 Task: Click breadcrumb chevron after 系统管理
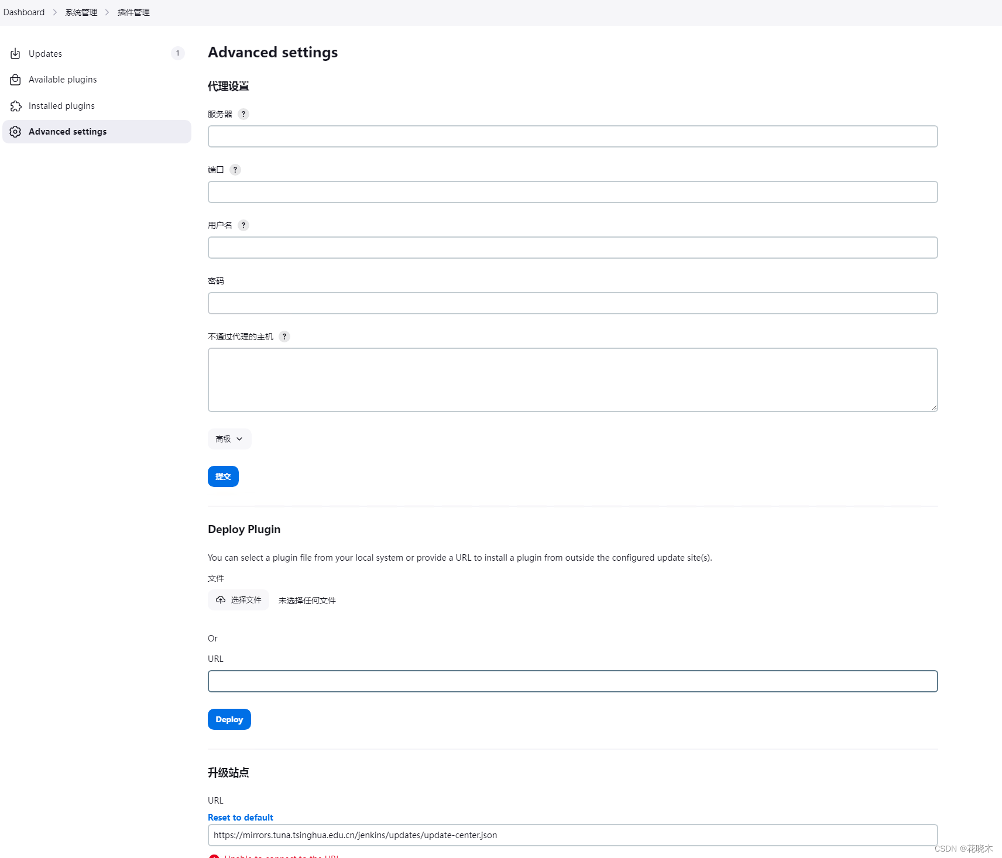click(107, 12)
